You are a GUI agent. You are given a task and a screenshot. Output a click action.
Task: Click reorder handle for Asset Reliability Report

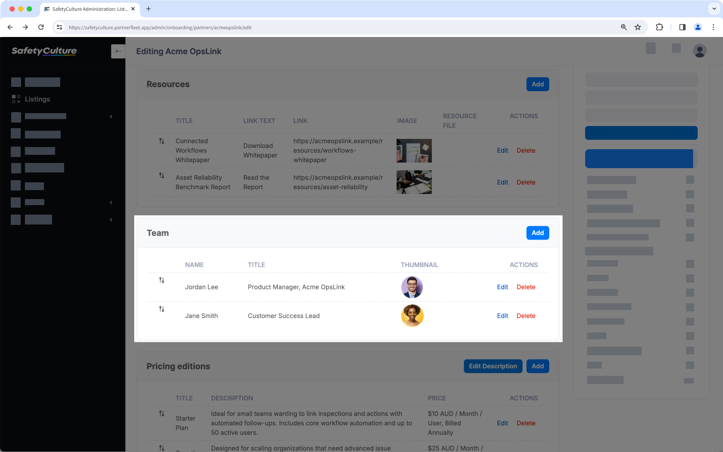pos(162,175)
